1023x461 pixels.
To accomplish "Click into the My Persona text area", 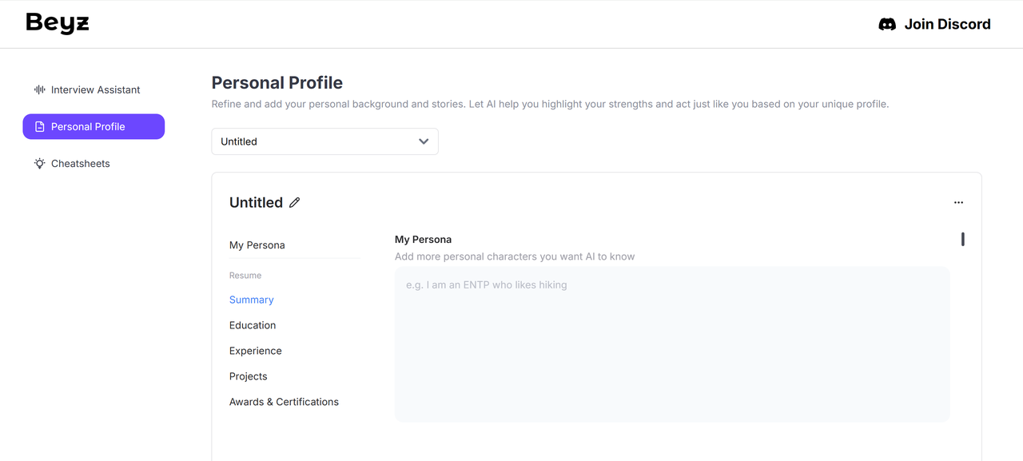I will 671,344.
